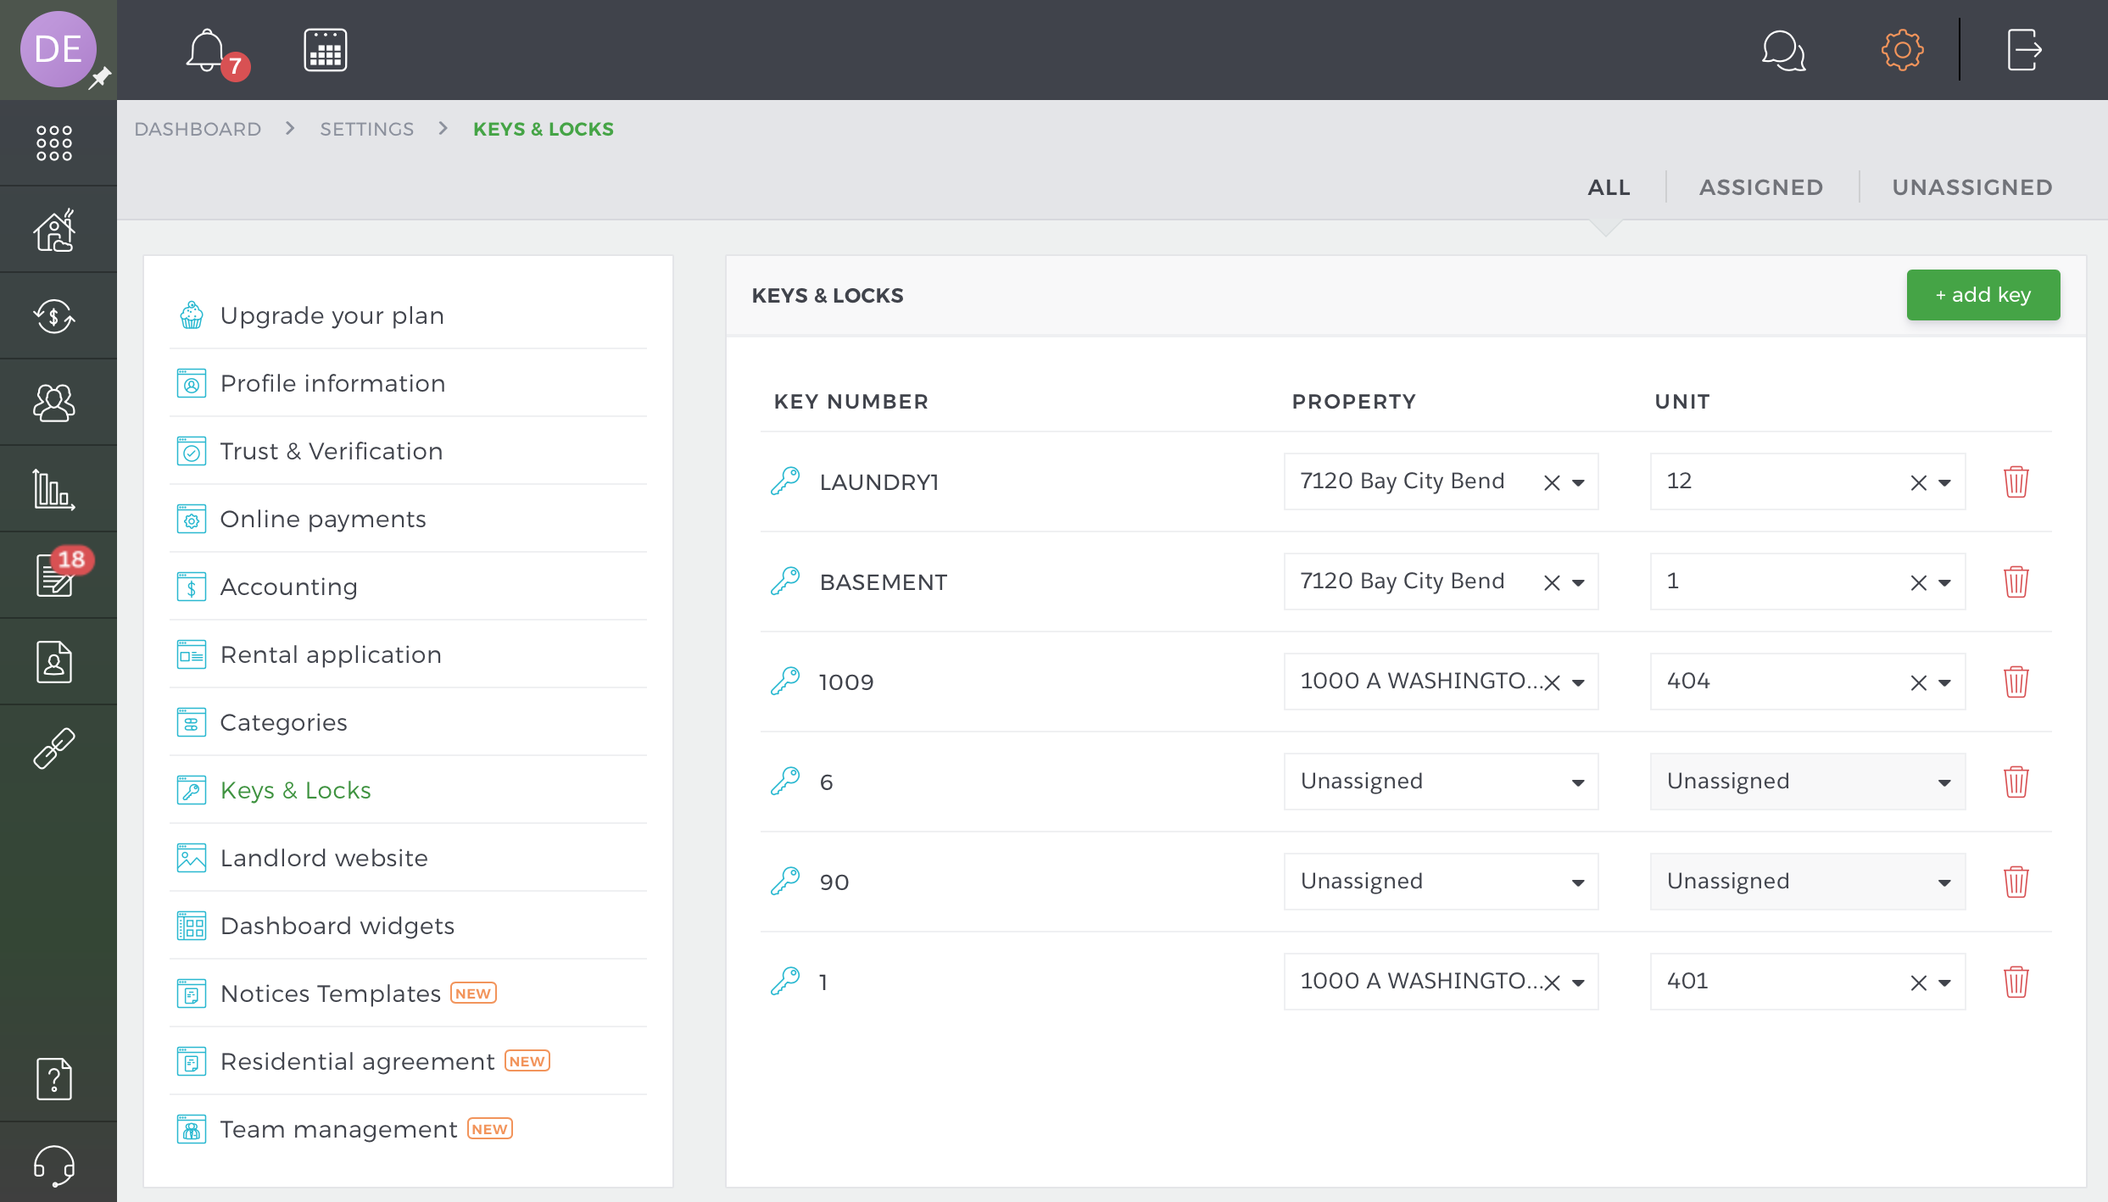
Task: Open the notifications bell icon
Action: (207, 51)
